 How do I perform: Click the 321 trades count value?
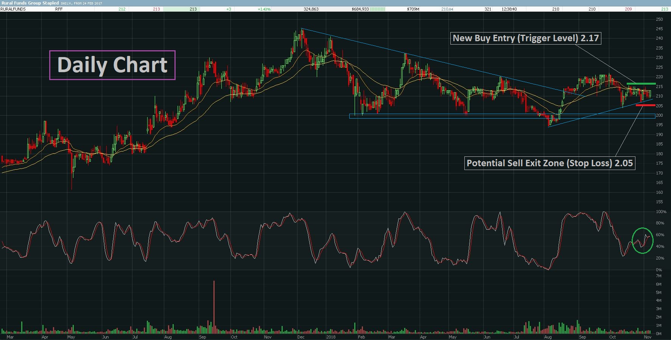click(x=488, y=9)
